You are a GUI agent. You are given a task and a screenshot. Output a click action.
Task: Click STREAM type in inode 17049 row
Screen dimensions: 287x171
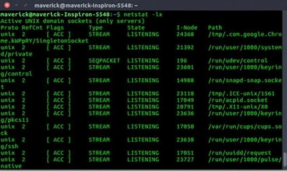click(99, 100)
